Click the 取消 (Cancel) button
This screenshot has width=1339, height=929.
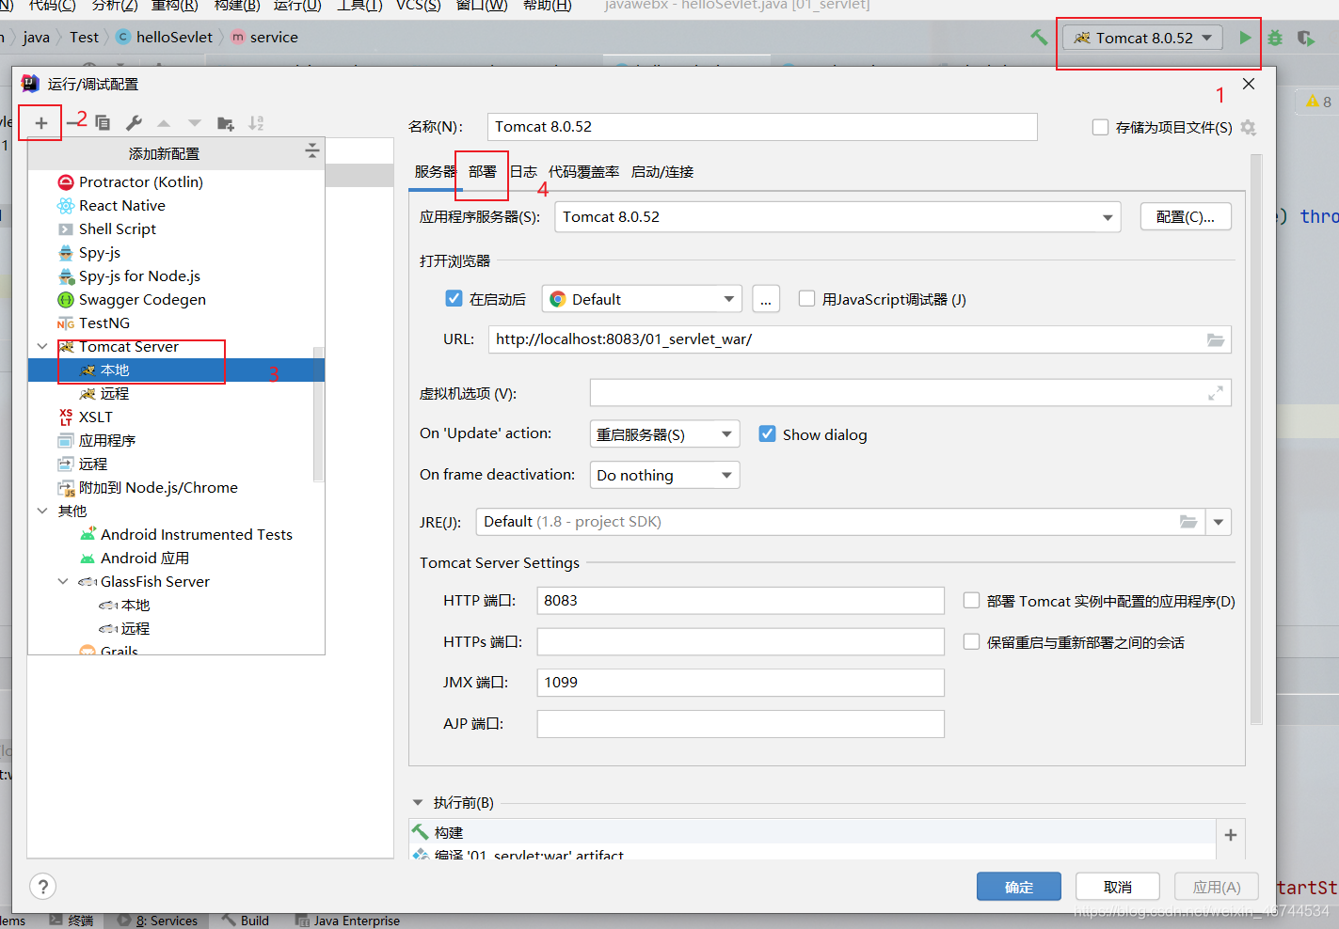(1118, 887)
